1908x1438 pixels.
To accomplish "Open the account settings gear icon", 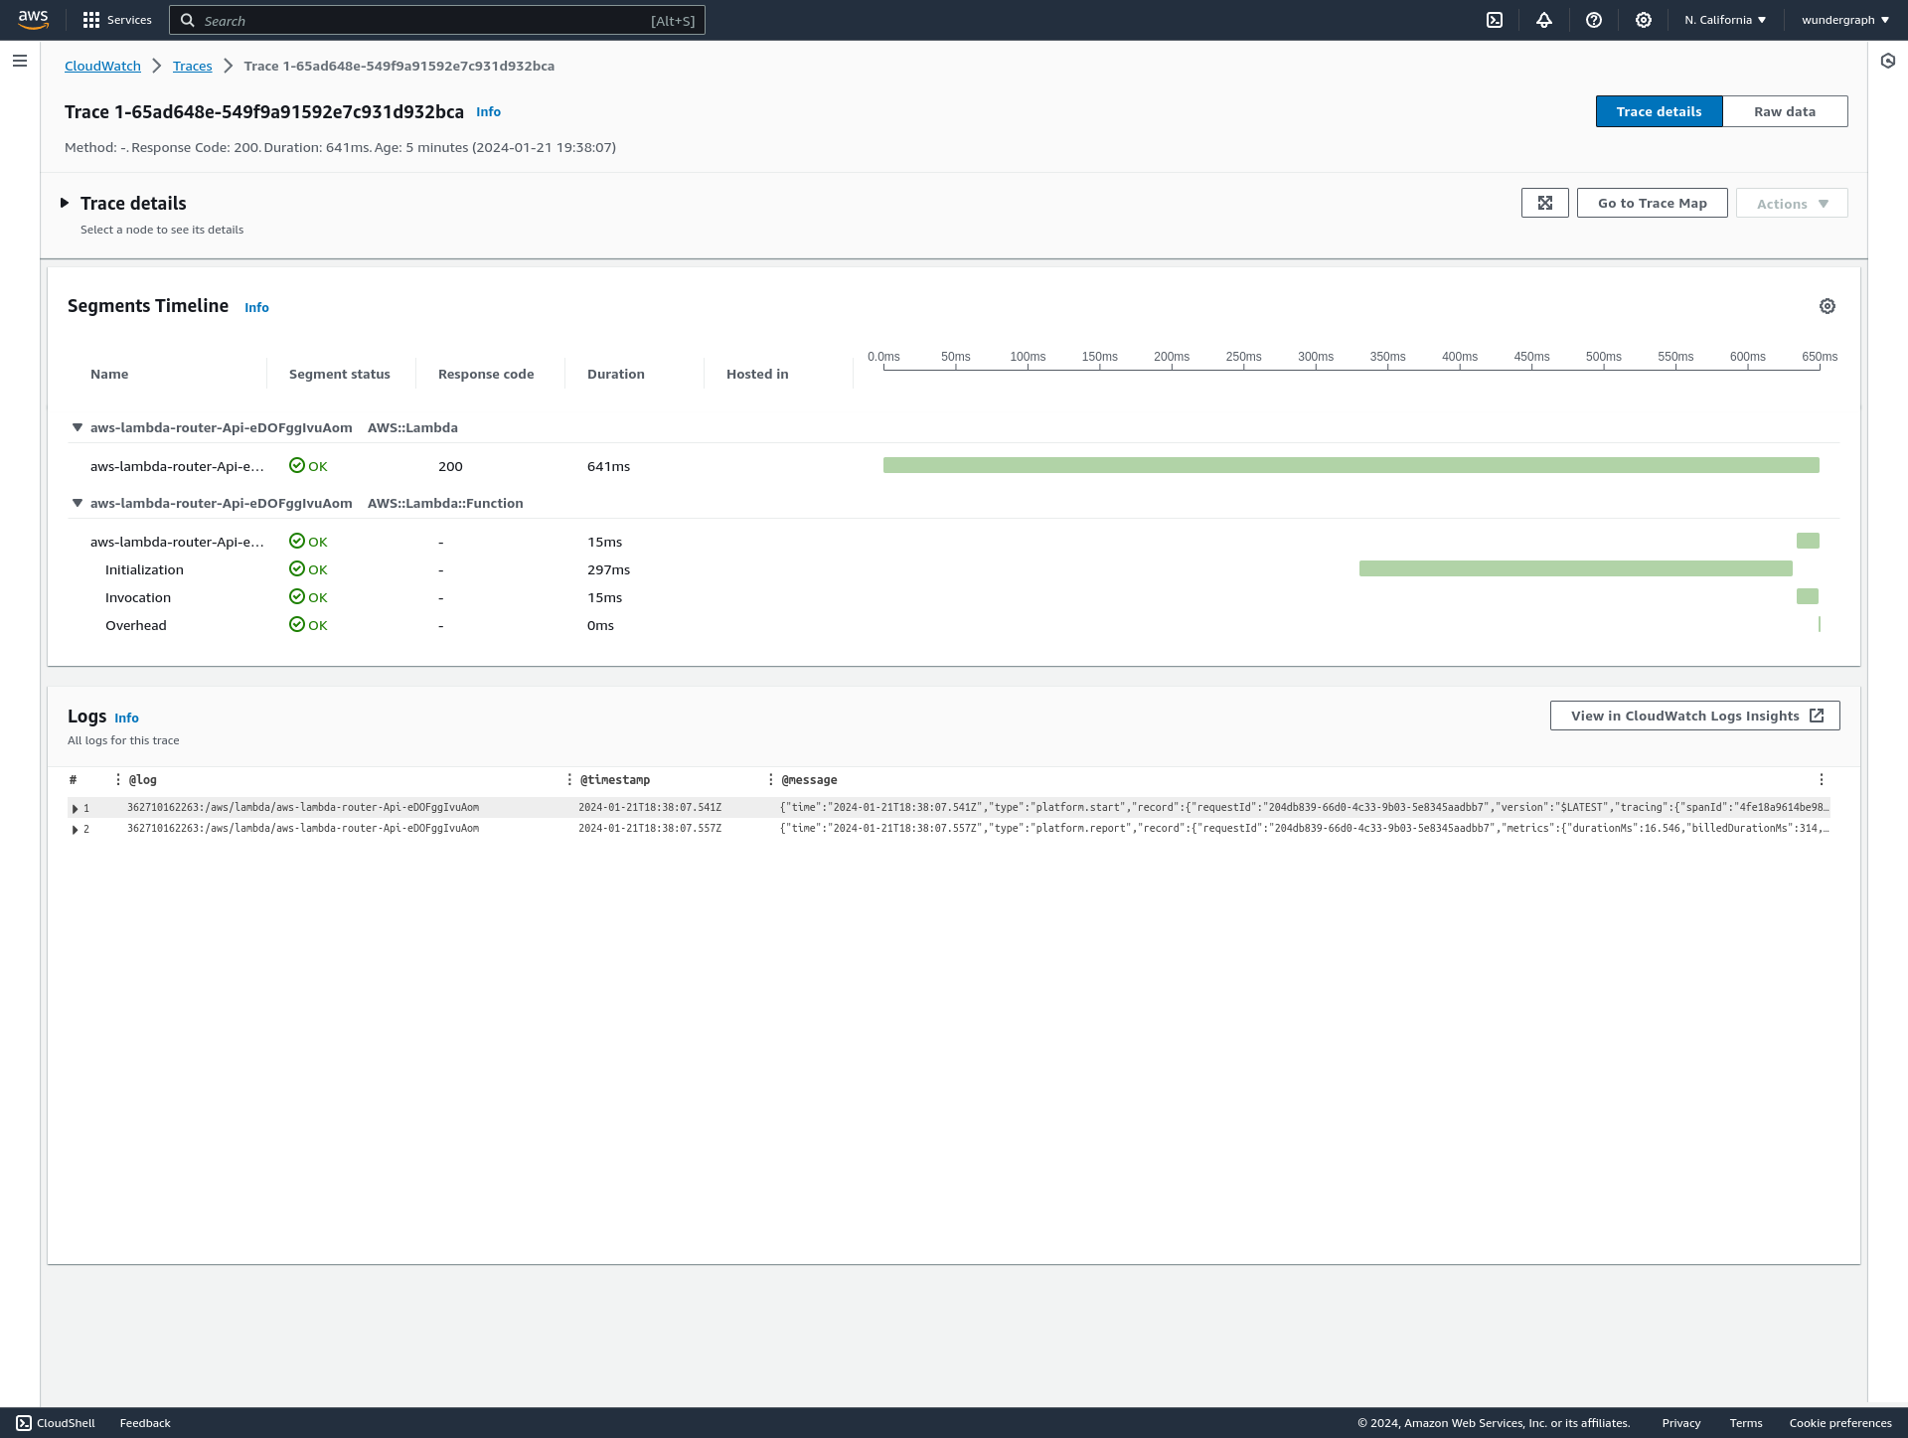I will click(1644, 20).
